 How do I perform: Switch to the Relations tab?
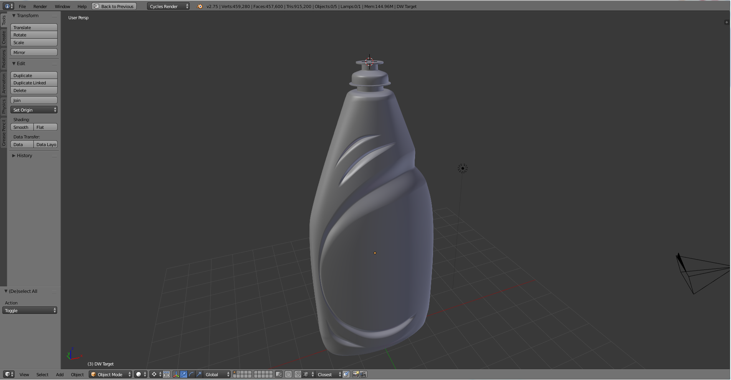coord(3,59)
